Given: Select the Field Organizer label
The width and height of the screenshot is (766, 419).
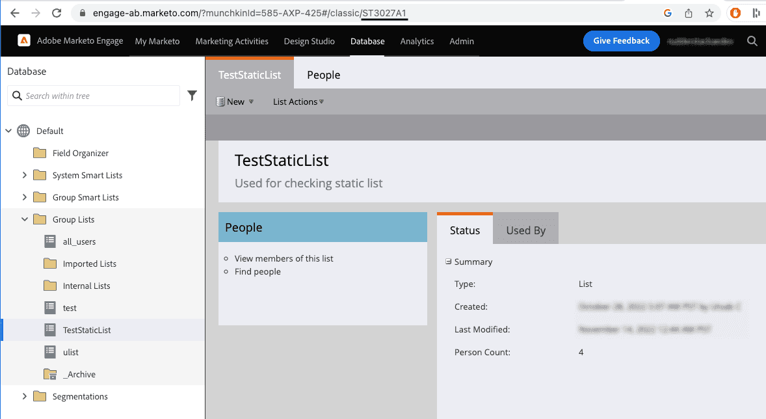Looking at the screenshot, I should point(81,153).
